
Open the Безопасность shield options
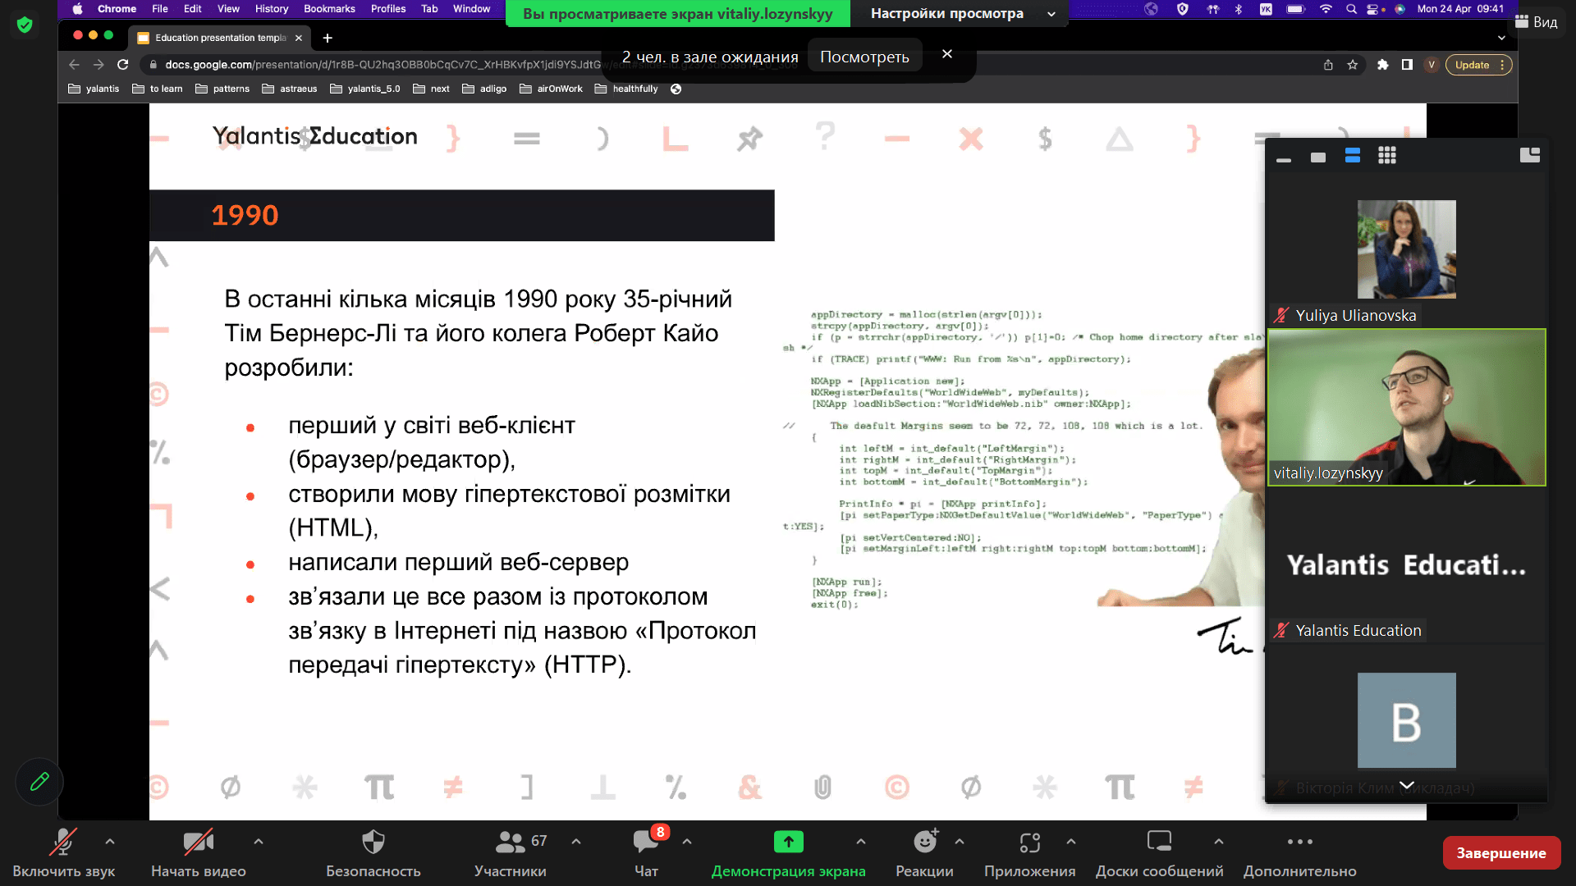373,853
